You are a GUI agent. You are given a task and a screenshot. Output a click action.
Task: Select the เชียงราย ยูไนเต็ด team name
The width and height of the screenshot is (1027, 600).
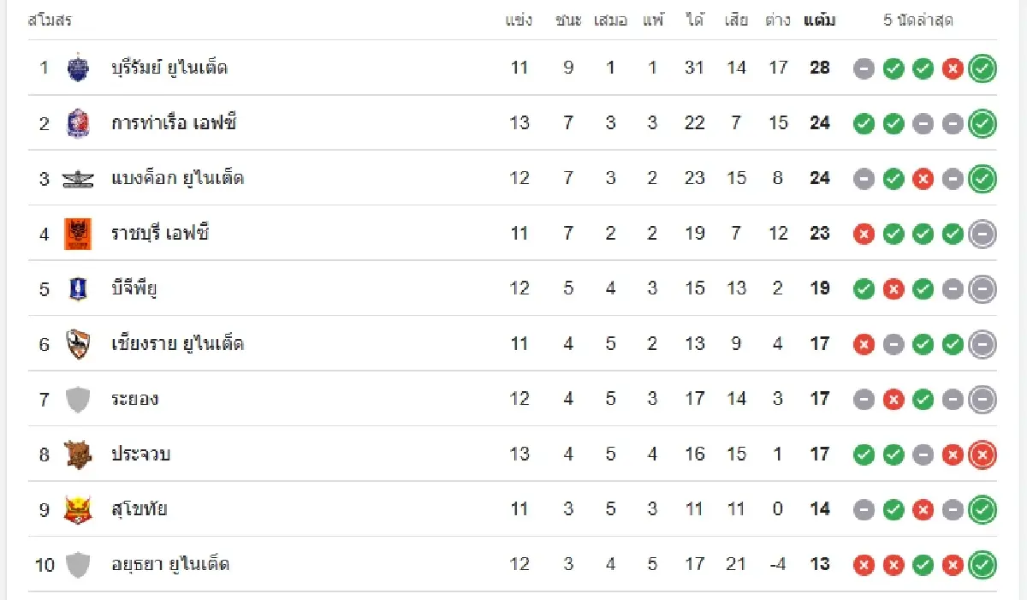coord(177,344)
